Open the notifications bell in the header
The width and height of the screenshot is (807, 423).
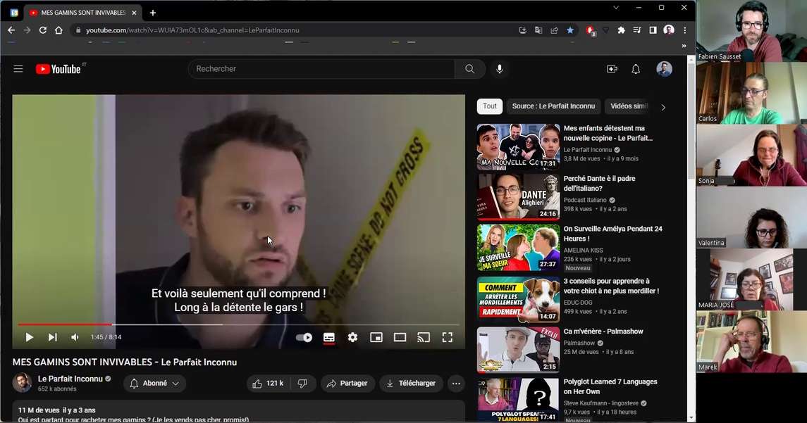click(636, 69)
